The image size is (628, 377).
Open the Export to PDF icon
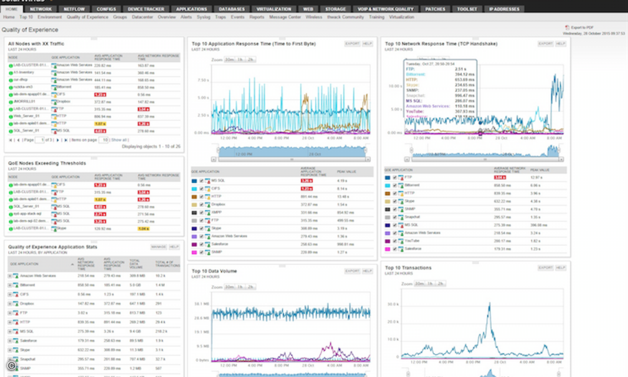tap(567, 28)
